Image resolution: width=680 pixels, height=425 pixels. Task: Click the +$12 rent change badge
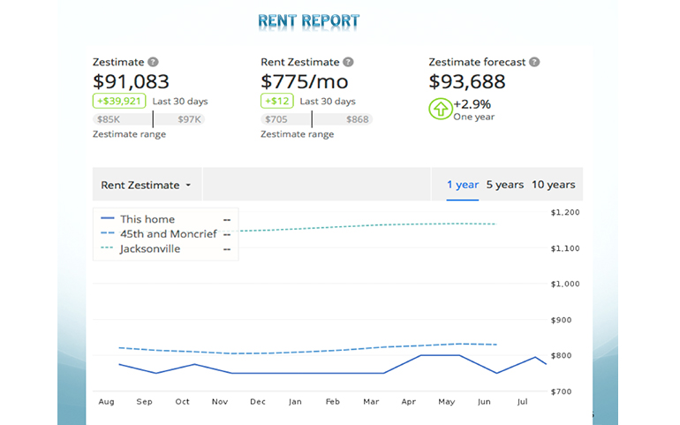(x=277, y=101)
